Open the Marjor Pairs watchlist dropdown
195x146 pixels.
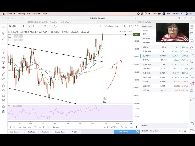pos(148,26)
